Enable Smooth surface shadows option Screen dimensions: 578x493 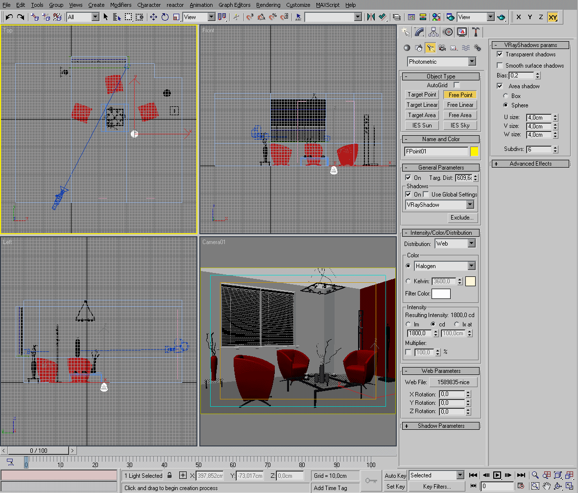(x=500, y=65)
